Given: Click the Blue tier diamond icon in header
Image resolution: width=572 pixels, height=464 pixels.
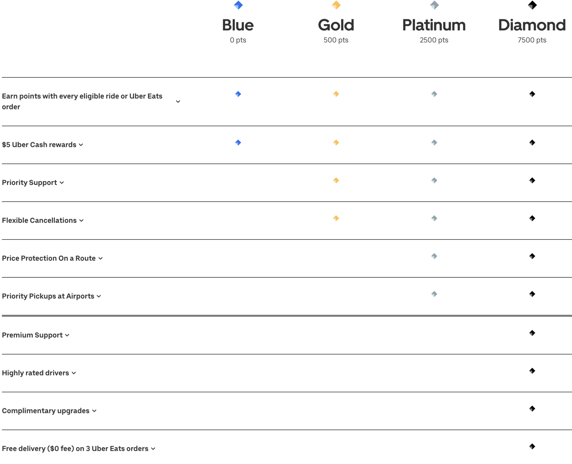Looking at the screenshot, I should (239, 5).
